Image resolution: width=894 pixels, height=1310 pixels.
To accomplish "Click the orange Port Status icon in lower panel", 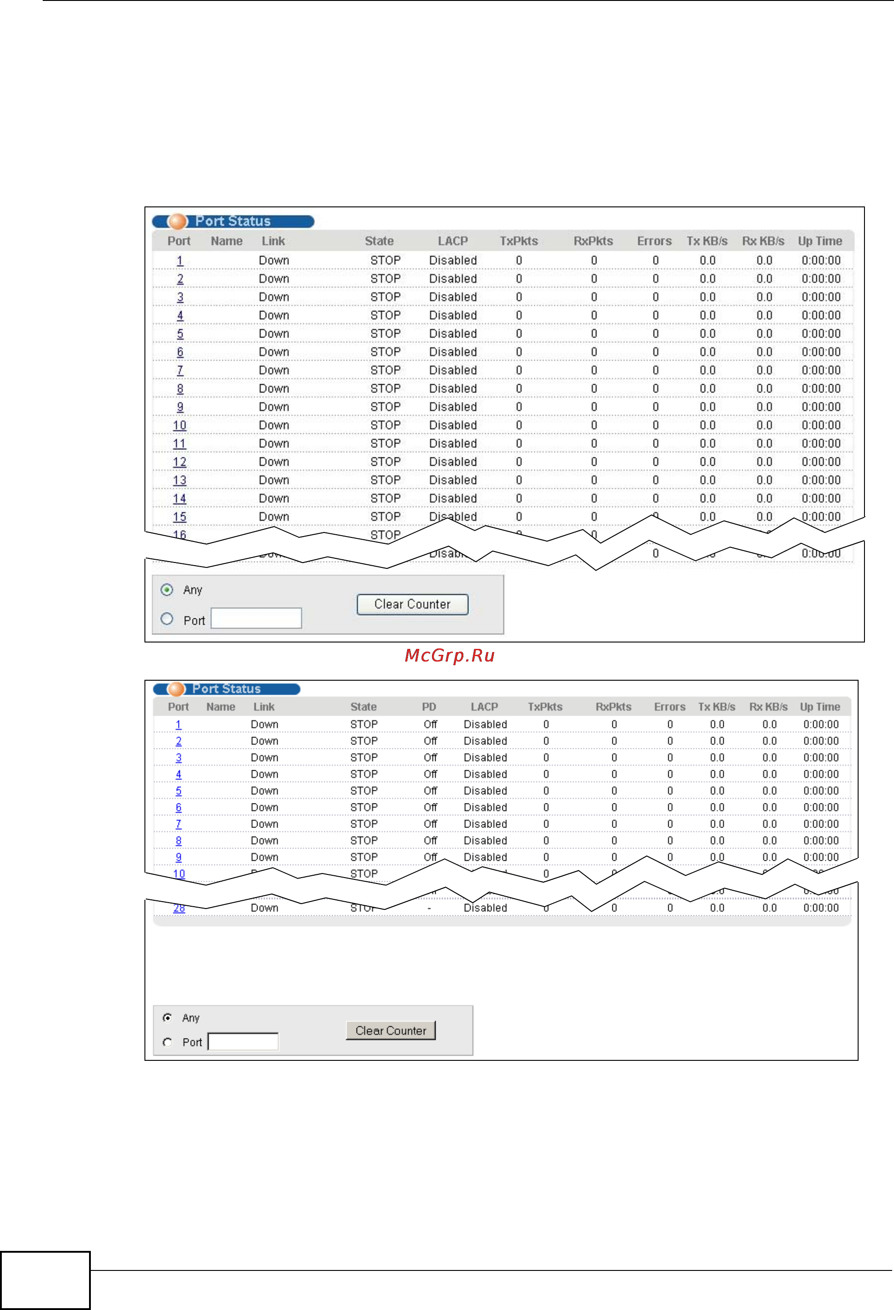I will click(x=176, y=689).
